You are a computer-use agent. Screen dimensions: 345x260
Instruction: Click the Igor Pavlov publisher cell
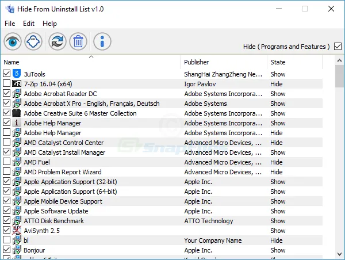point(200,84)
